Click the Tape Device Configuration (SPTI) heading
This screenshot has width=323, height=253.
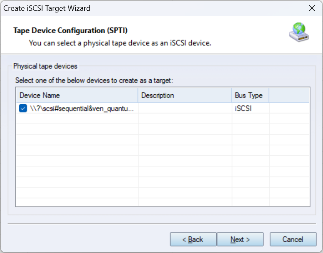point(70,30)
